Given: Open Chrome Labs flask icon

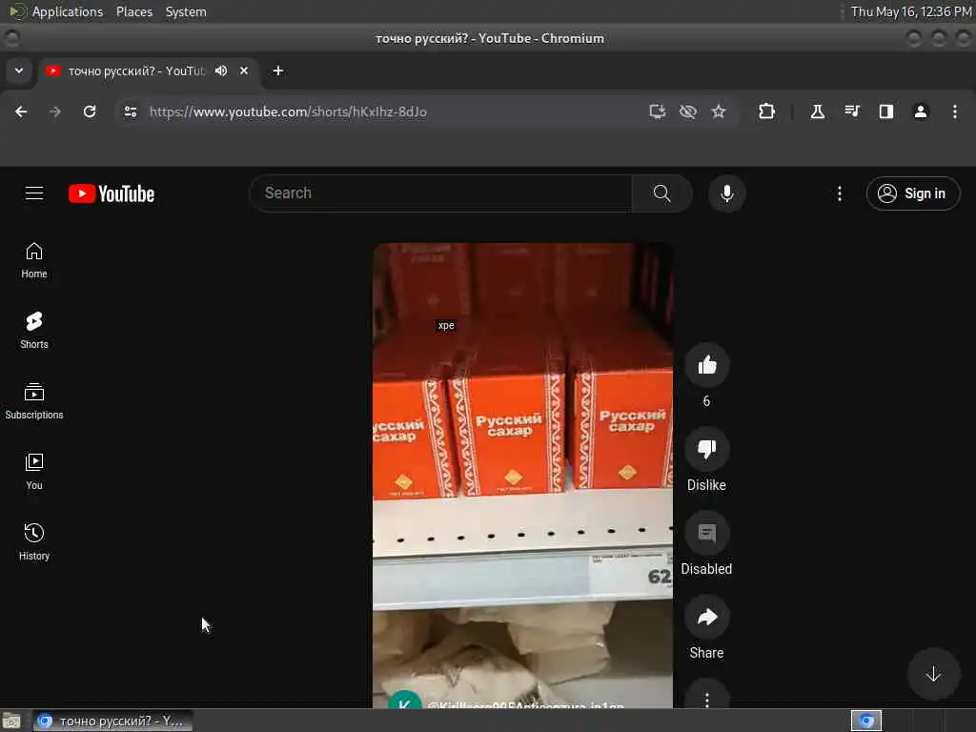Looking at the screenshot, I should 817,112.
